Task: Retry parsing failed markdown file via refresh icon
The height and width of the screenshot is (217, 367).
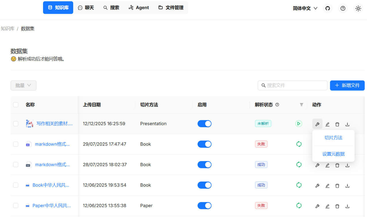Action: [x=299, y=144]
